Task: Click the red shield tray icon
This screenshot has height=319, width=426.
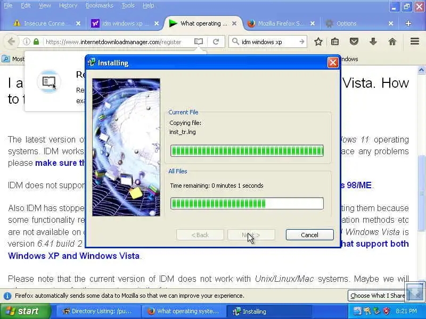Action: [386, 311]
